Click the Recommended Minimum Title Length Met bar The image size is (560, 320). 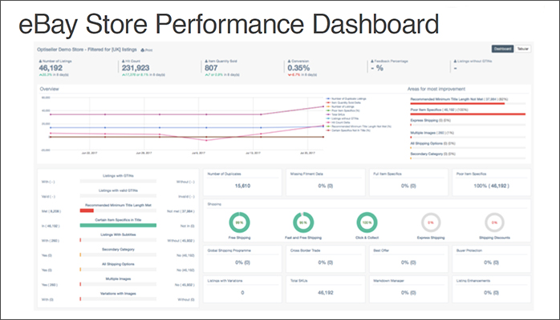pyautogui.click(x=118, y=210)
